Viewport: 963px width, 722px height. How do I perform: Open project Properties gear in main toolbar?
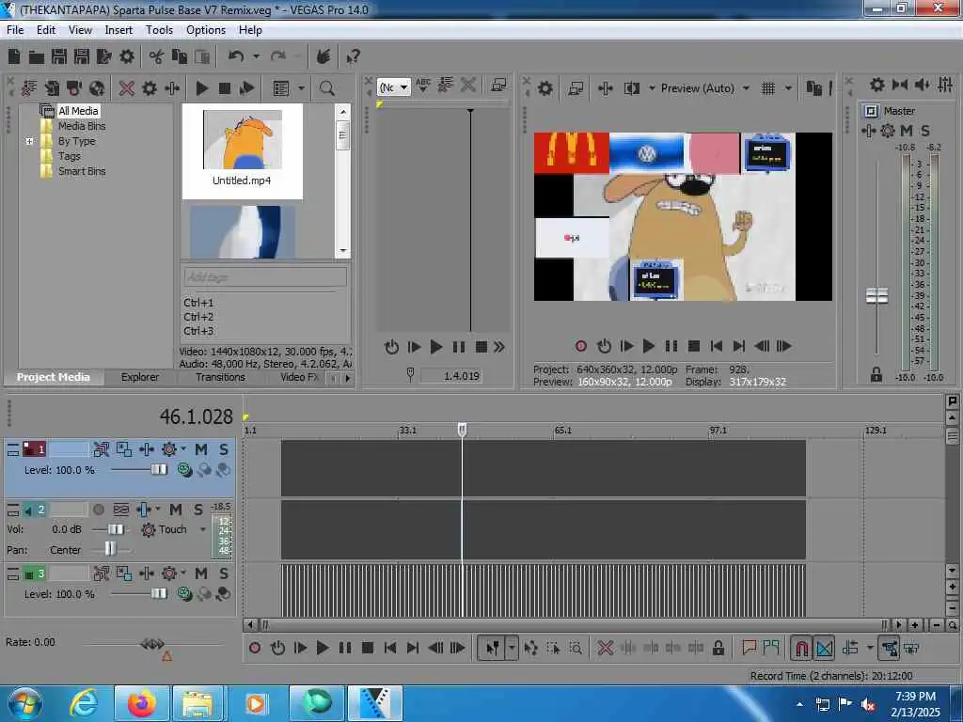click(127, 56)
